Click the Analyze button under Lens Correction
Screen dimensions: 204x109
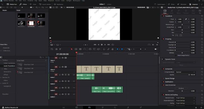[x=181, y=88]
